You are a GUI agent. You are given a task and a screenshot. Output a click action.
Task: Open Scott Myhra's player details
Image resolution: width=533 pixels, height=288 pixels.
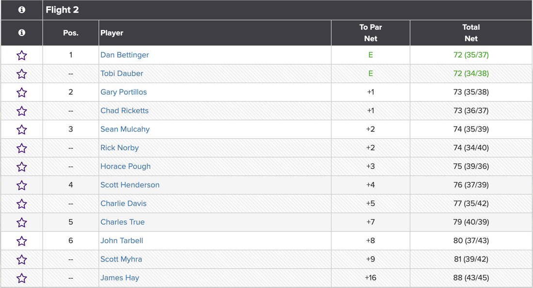121,259
